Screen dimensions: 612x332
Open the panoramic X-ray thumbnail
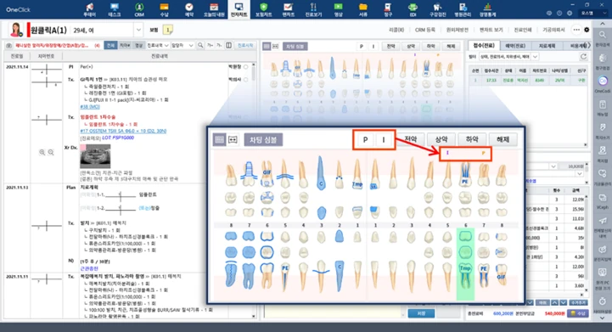pyautogui.click(x=95, y=156)
